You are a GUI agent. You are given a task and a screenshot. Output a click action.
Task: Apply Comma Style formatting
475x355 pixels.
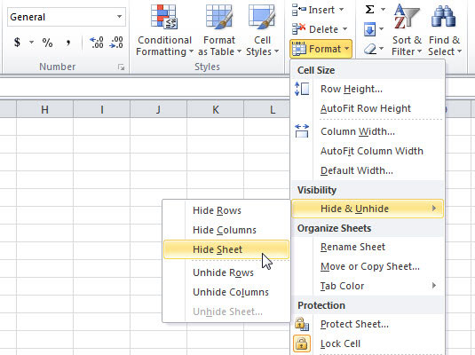[x=68, y=43]
